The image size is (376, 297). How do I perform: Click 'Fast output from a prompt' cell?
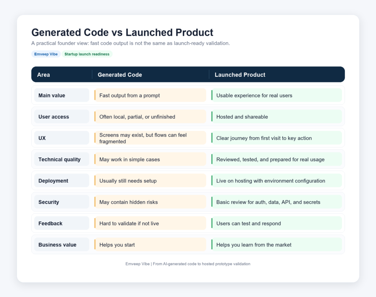click(x=150, y=95)
